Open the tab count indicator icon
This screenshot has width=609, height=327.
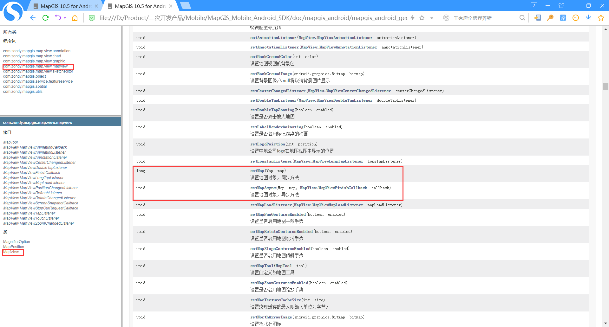[x=534, y=6]
